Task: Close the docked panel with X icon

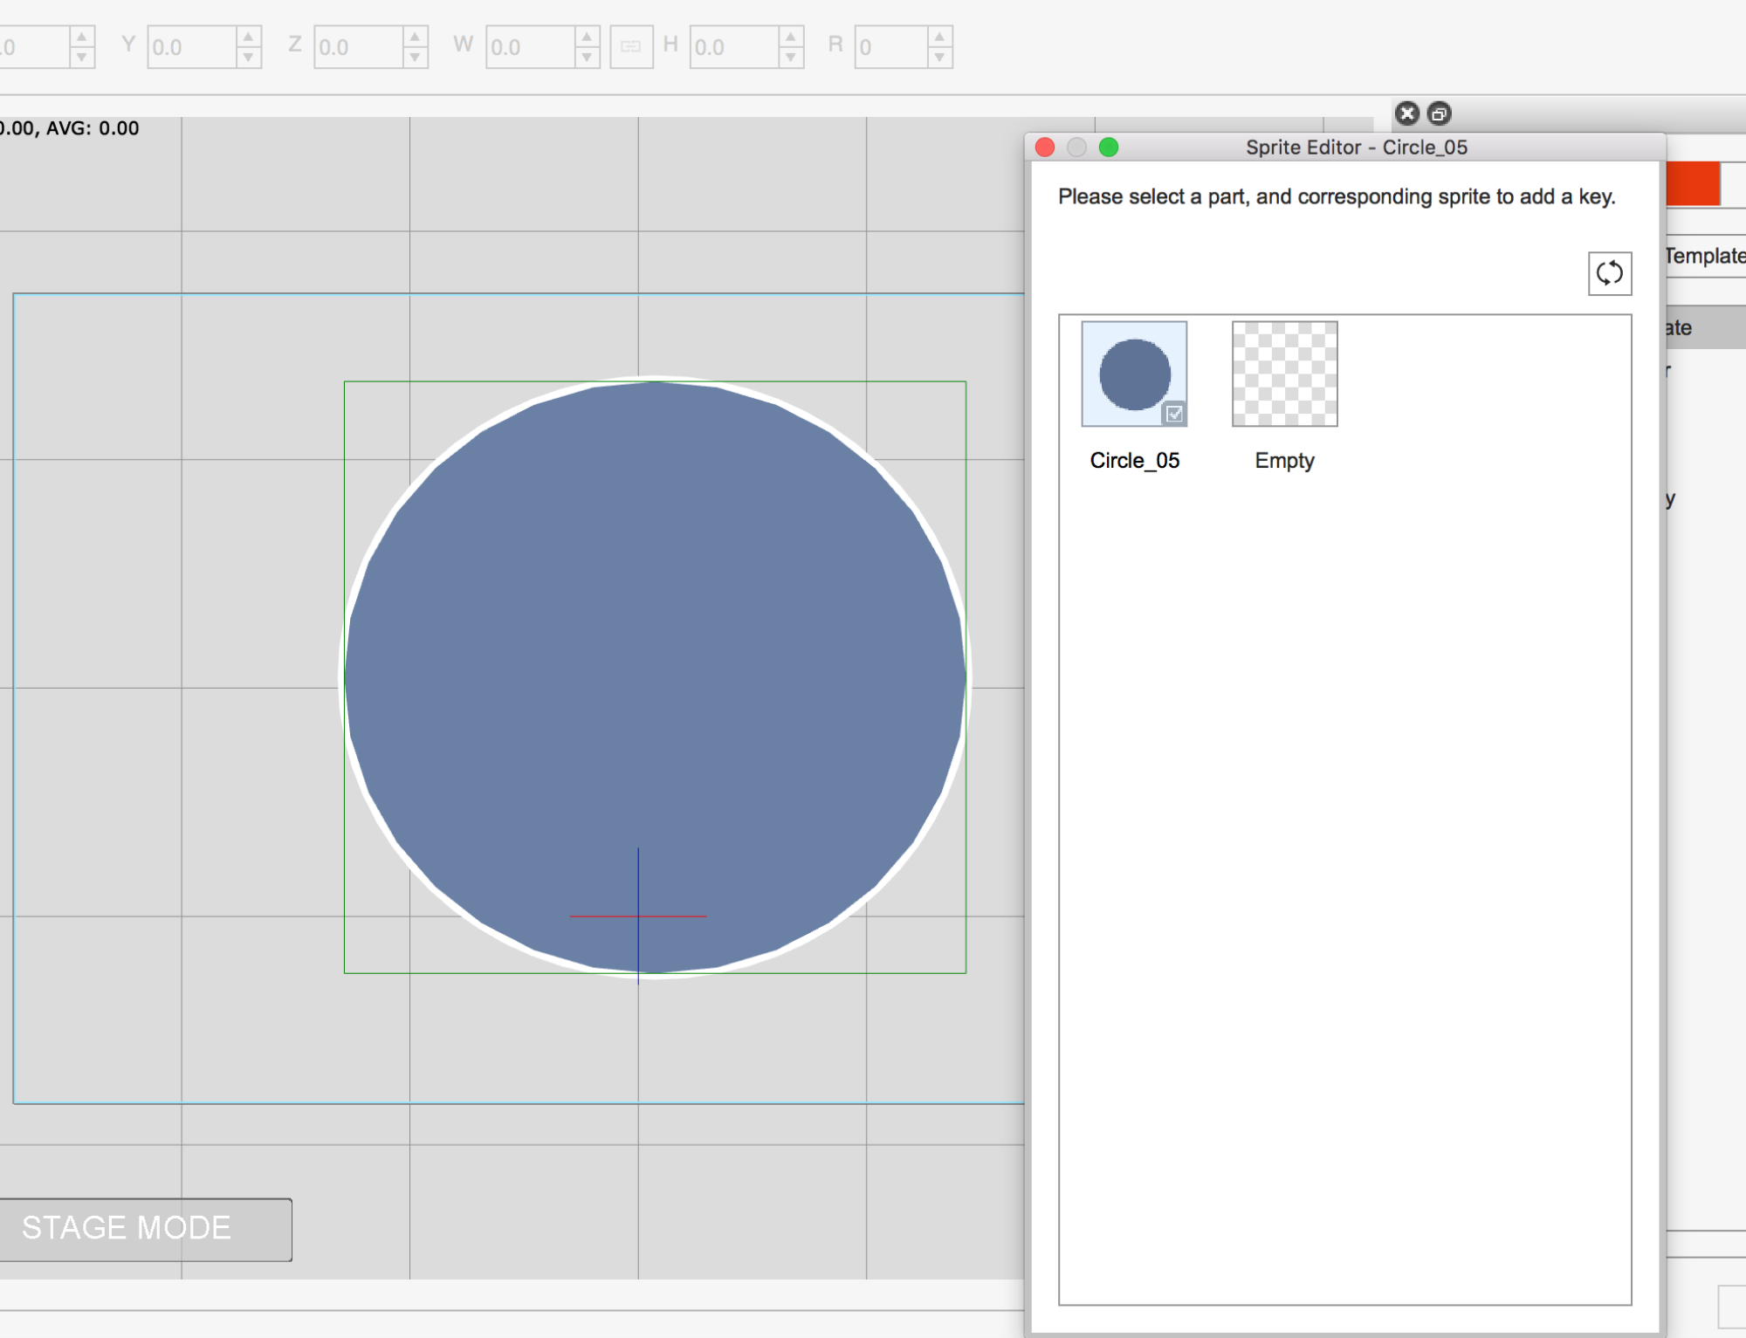Action: [x=1406, y=113]
